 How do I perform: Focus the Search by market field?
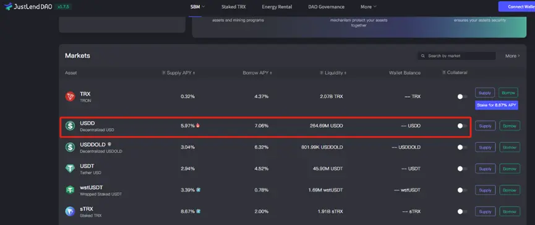tap(456, 56)
